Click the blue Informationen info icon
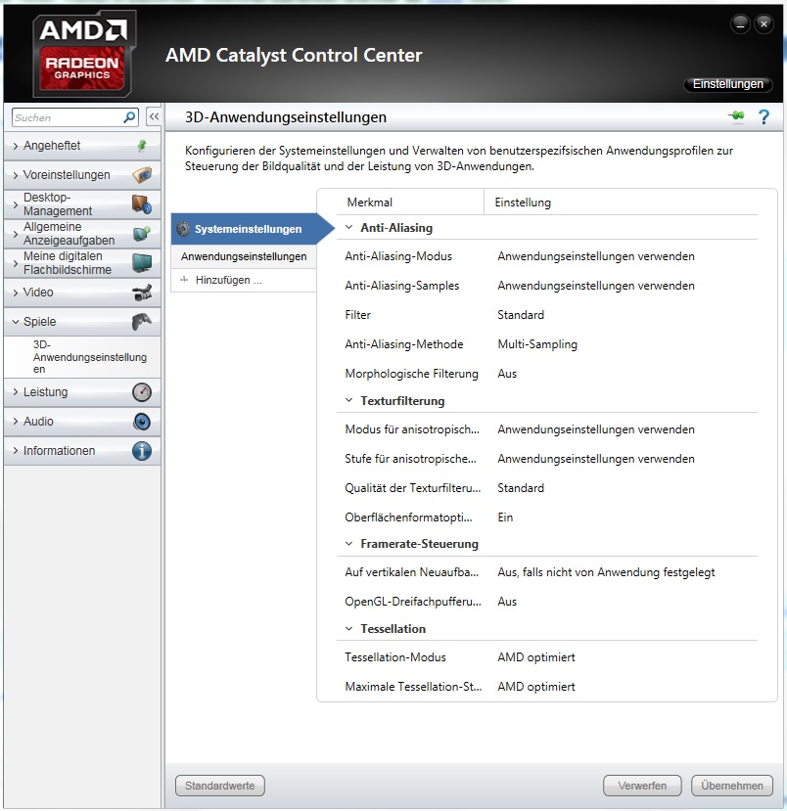The height and width of the screenshot is (811, 787). tap(142, 451)
